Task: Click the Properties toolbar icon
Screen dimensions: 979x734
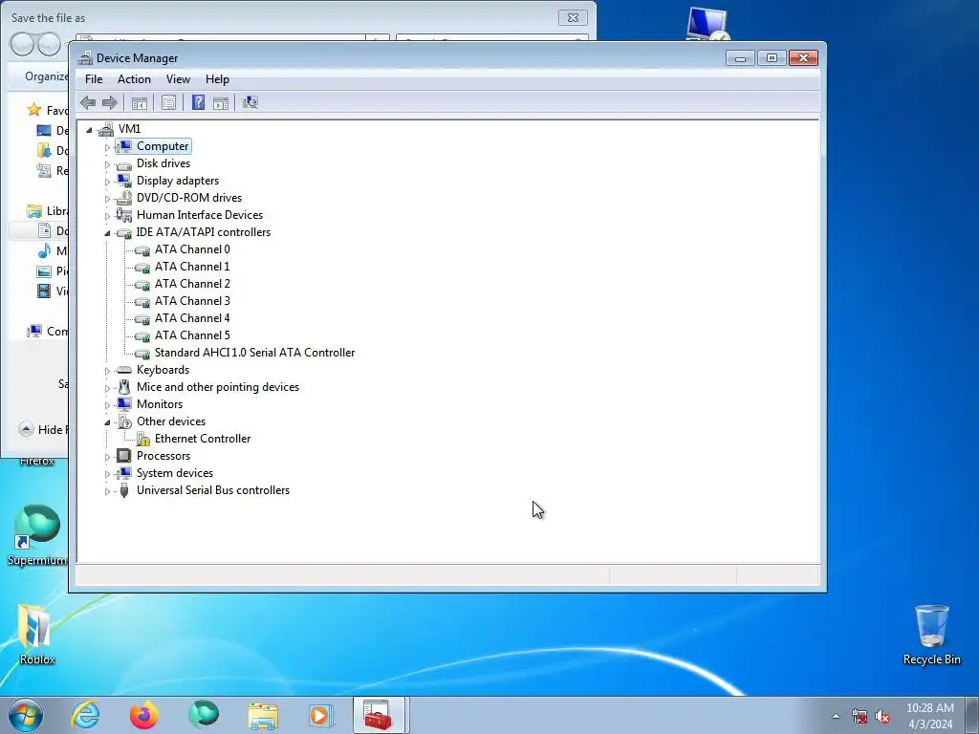Action: click(168, 103)
